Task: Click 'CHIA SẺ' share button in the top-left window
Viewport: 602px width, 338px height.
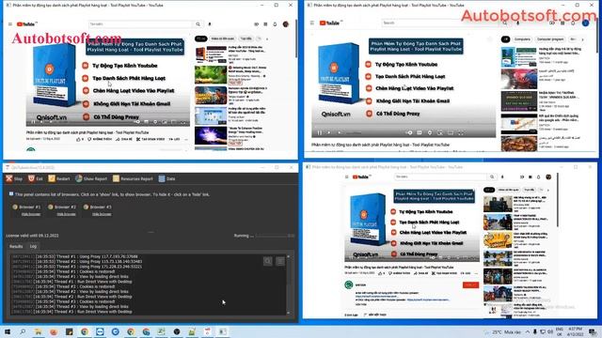Action: point(124,139)
